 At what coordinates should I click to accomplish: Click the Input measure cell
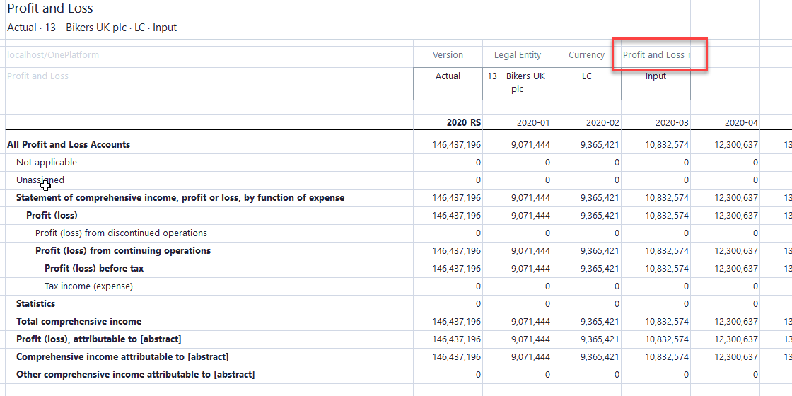pyautogui.click(x=656, y=76)
